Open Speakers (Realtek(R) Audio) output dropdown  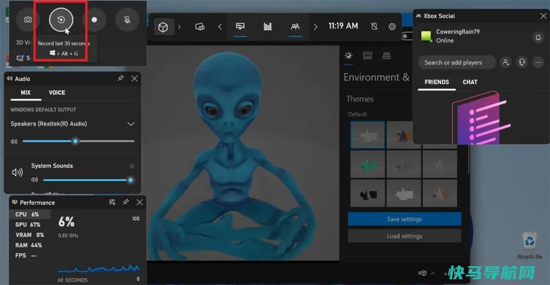(x=73, y=124)
